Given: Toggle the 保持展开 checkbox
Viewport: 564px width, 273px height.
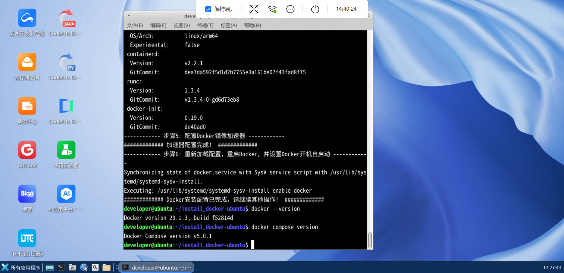Looking at the screenshot, I should pos(208,9).
